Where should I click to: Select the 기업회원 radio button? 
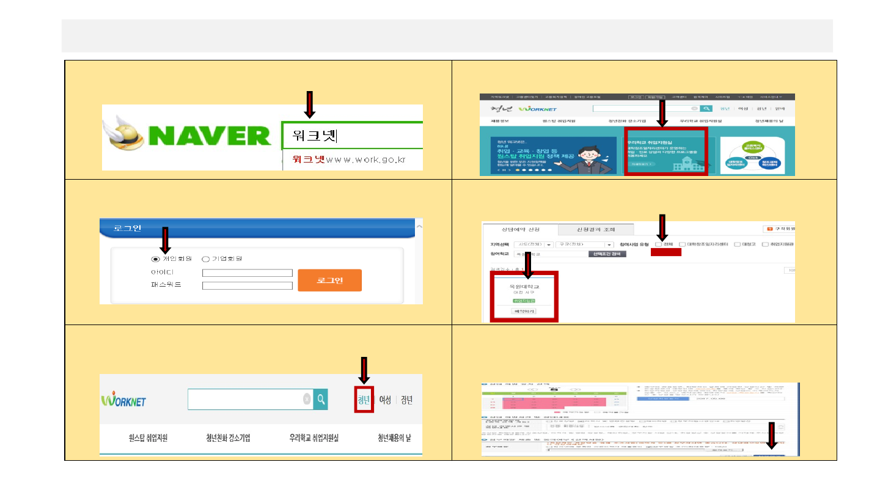coord(205,259)
